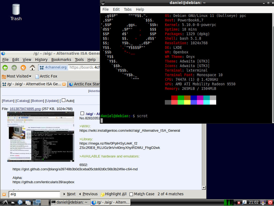Click browser scrollbar down arrow
This screenshot has height=206, width=274.
pos(204,187)
